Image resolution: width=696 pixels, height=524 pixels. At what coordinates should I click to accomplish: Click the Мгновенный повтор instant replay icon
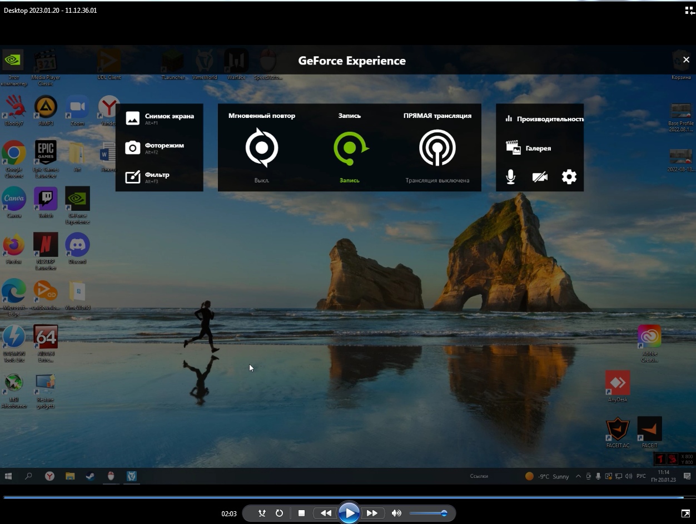[262, 148]
